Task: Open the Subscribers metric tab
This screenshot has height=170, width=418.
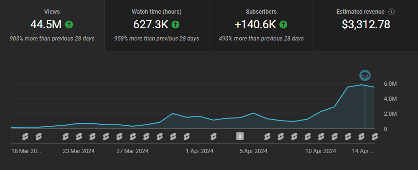Action: click(261, 25)
